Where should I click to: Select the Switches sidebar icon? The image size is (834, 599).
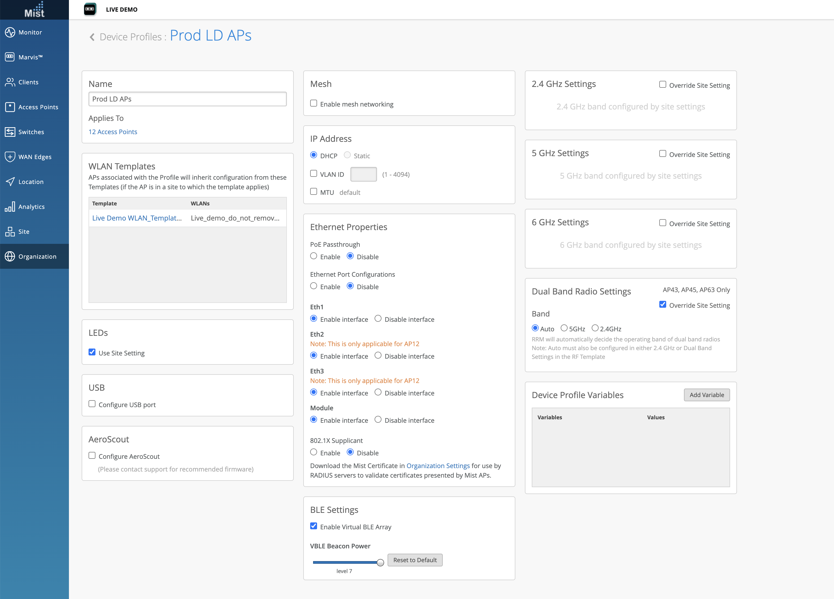pos(10,132)
